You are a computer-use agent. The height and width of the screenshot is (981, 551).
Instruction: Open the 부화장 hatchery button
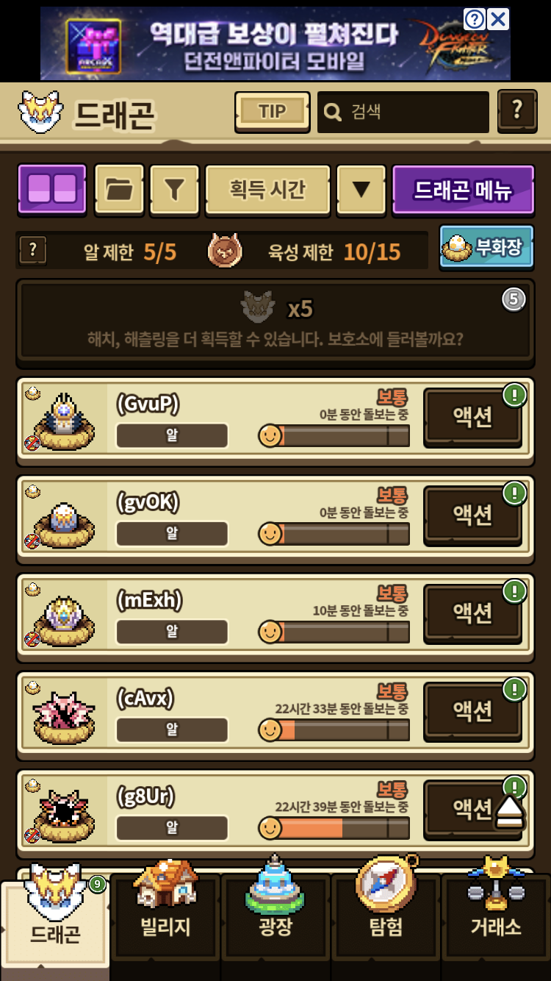point(486,248)
